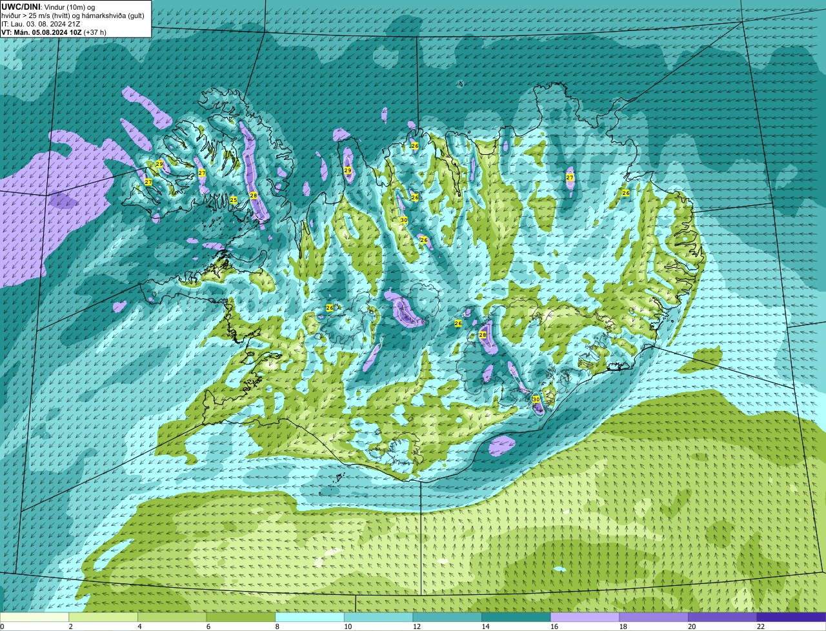Select the legend scale label '20'
Screen dimensions: 826x631
(692, 626)
